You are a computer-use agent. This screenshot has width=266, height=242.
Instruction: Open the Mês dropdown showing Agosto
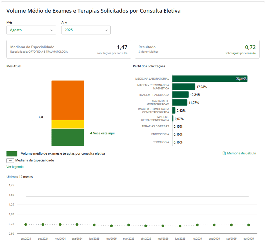click(31, 30)
